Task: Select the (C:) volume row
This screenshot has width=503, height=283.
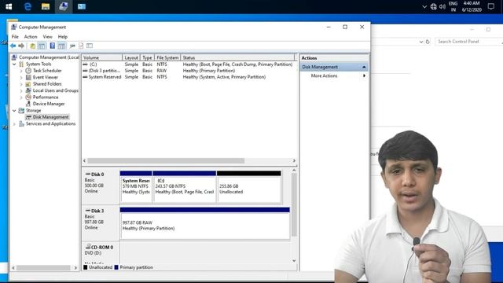Action: pos(189,64)
